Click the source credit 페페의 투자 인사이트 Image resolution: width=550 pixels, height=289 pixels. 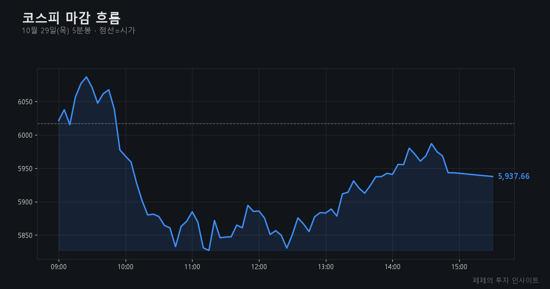(506, 280)
